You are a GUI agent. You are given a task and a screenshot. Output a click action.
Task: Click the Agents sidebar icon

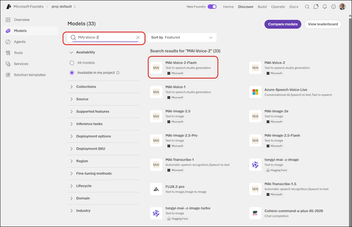tap(8, 42)
